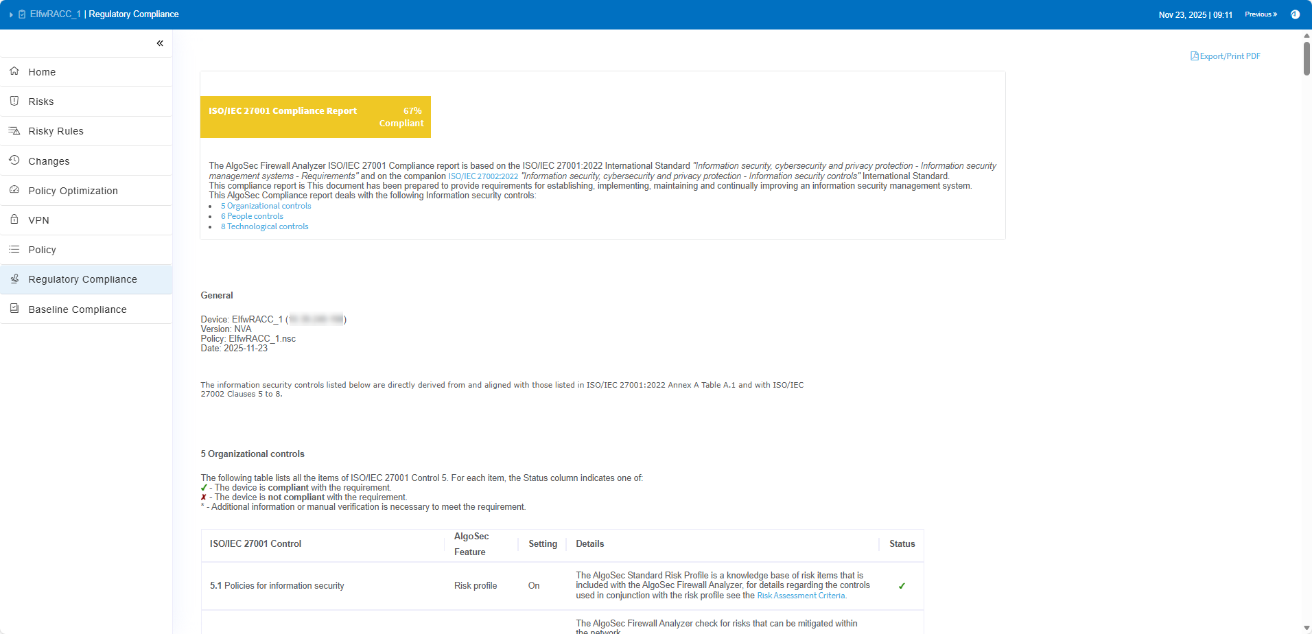Open Risk Assessment Criteria link
This screenshot has height=634, width=1312.
[801, 596]
